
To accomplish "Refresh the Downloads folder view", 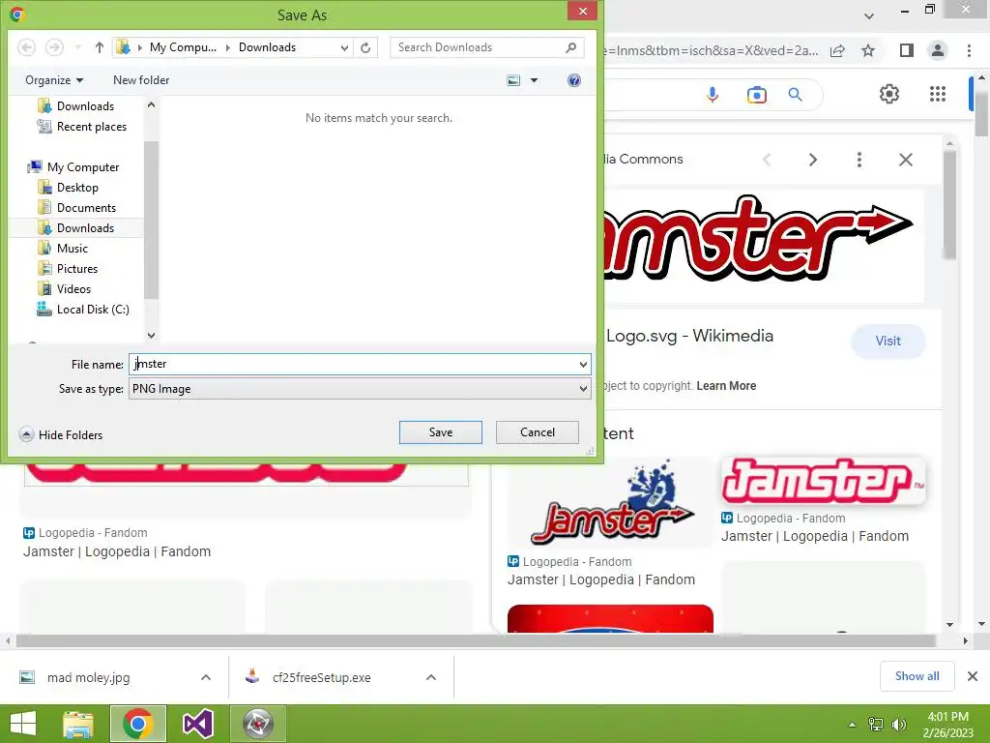I will click(x=365, y=47).
